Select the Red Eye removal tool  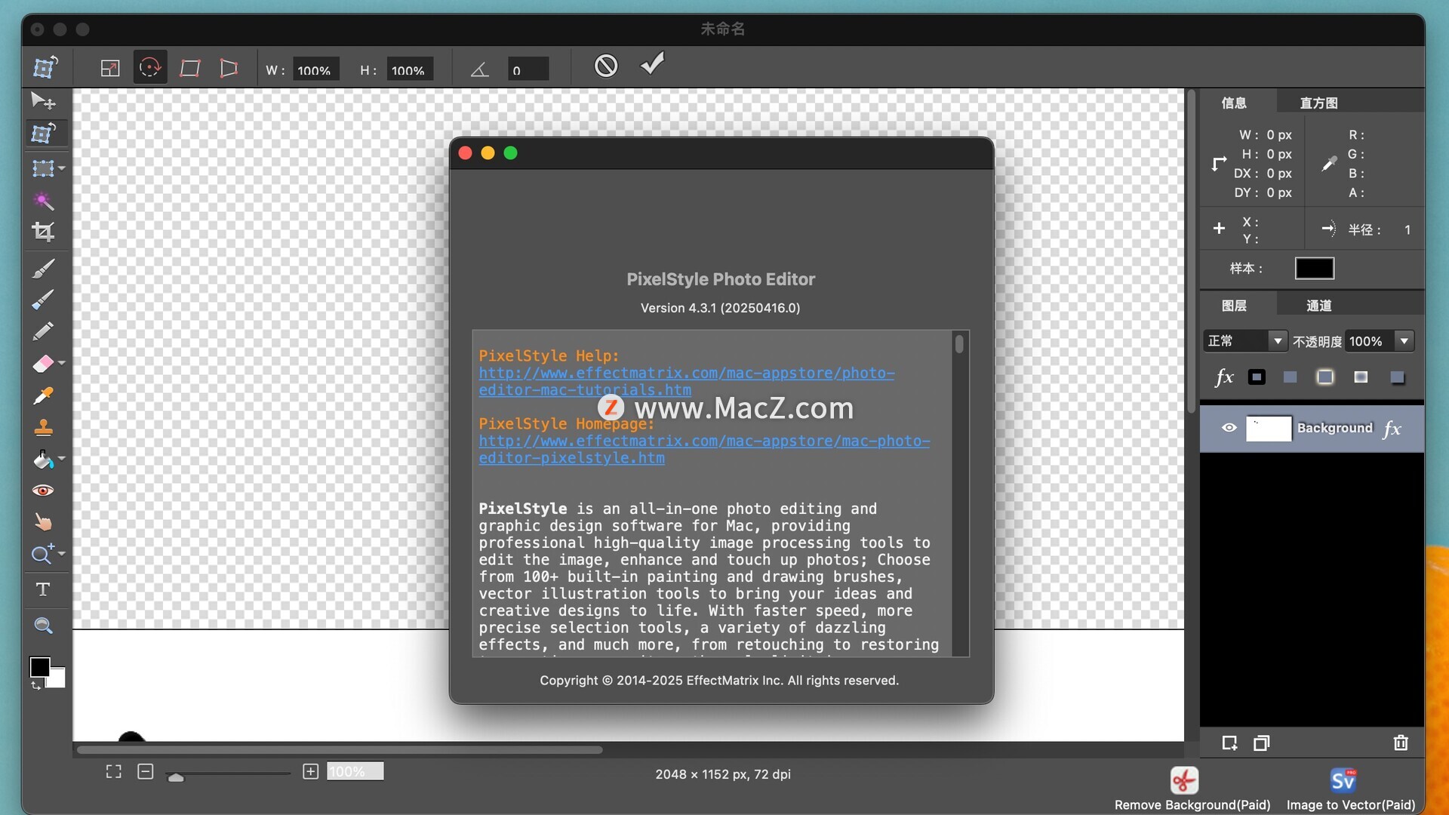[x=43, y=491]
